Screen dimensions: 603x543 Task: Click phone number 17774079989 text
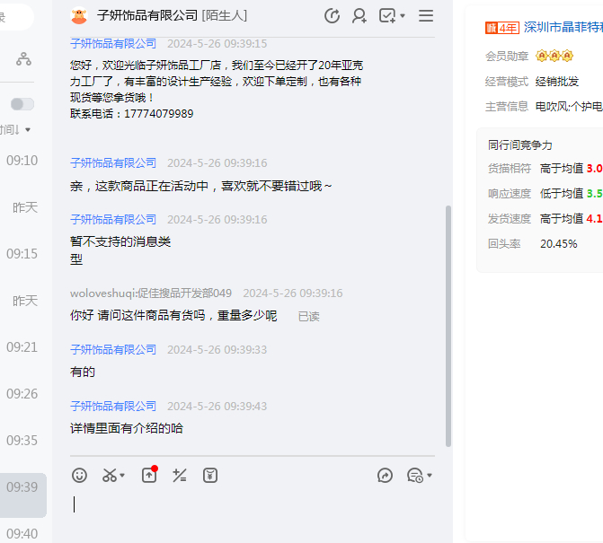click(x=159, y=114)
